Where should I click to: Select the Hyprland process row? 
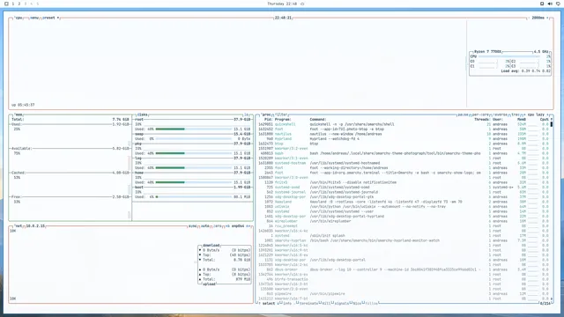(x=404, y=139)
